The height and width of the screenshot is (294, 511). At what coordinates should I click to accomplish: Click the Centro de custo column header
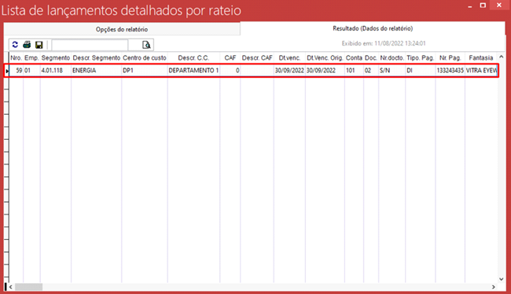click(x=145, y=58)
